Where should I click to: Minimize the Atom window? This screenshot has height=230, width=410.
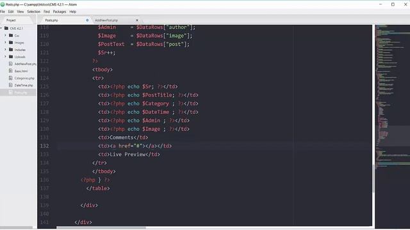click(381, 4)
